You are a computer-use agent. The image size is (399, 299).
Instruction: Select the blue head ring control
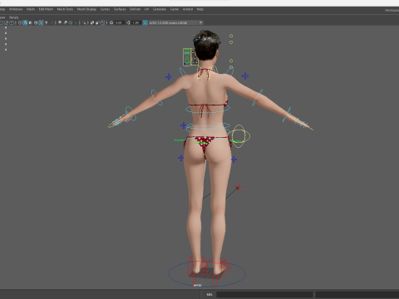207,40
